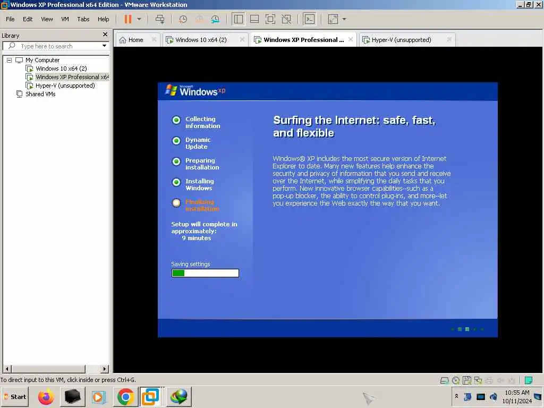Select My Computer in the library
The image size is (544, 408).
point(42,60)
